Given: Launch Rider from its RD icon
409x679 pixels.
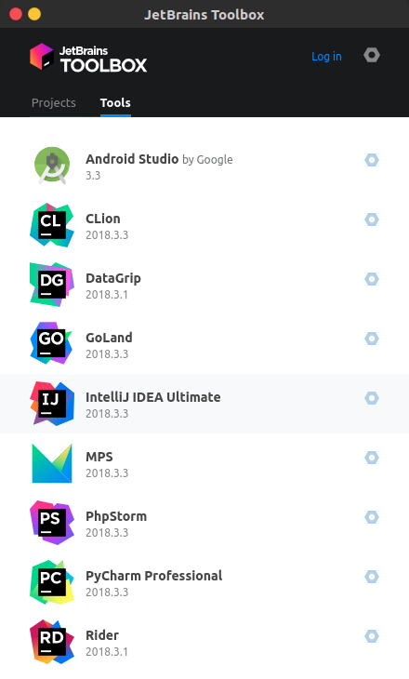Looking at the screenshot, I should click(52, 642).
